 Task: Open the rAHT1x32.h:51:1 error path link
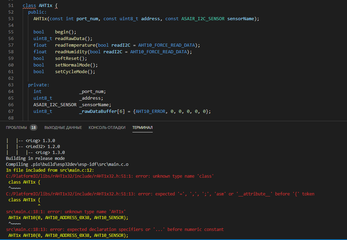coord(70,176)
